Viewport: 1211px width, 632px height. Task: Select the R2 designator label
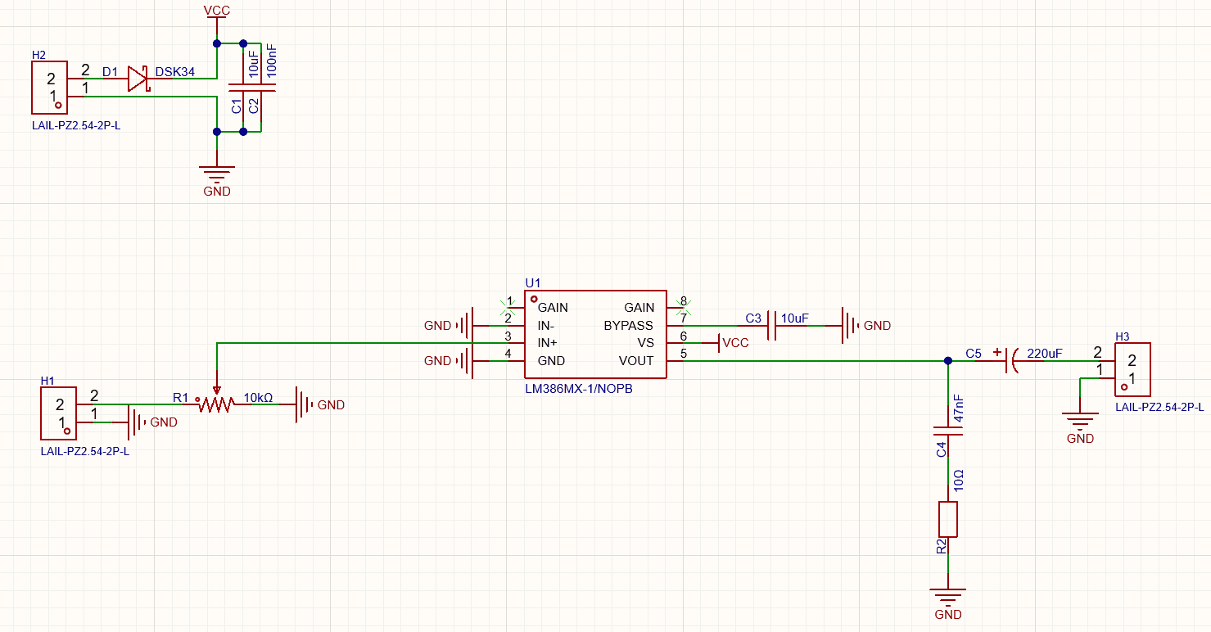941,546
